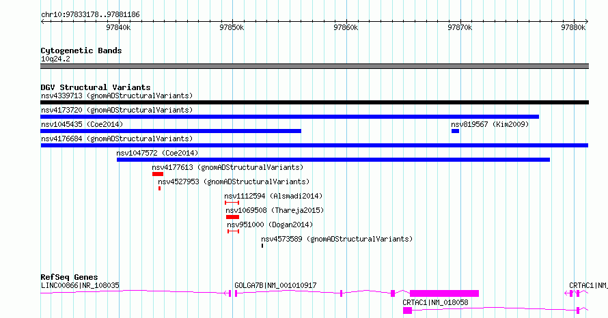Open the nsv1047572 (Coe2014) blue bar
Viewport: 608px width, 318px height.
[333, 160]
